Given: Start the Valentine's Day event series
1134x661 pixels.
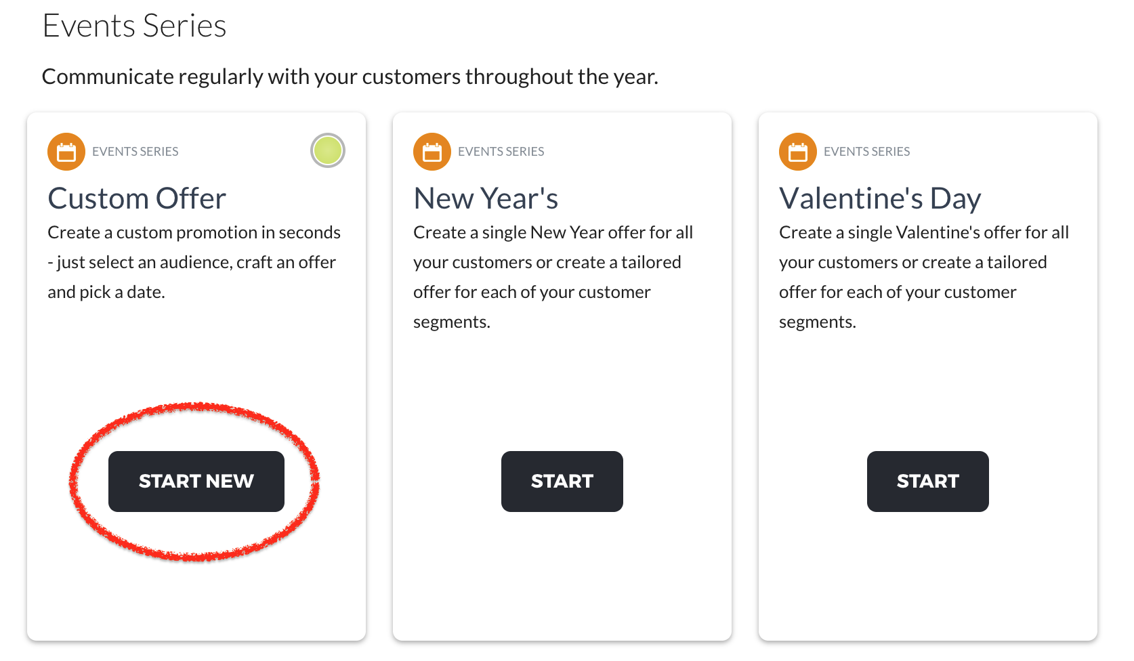Looking at the screenshot, I should tap(927, 482).
